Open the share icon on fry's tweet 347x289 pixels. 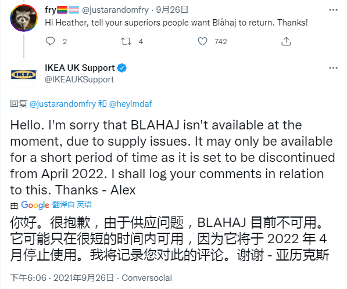286,41
